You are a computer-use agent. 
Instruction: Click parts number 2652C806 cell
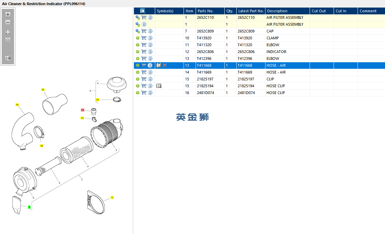click(x=210, y=52)
